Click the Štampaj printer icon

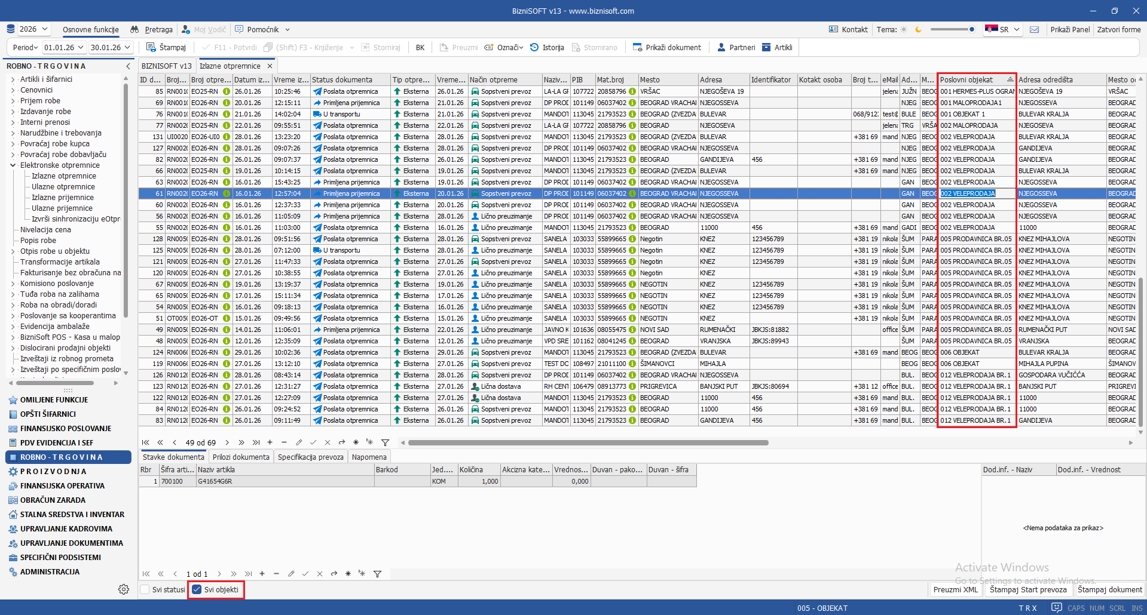(151, 47)
